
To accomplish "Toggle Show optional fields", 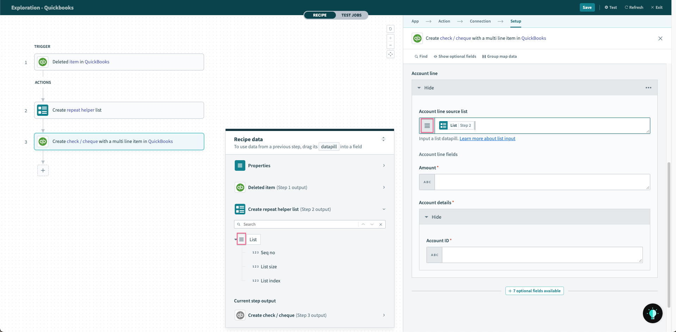I will click(455, 56).
